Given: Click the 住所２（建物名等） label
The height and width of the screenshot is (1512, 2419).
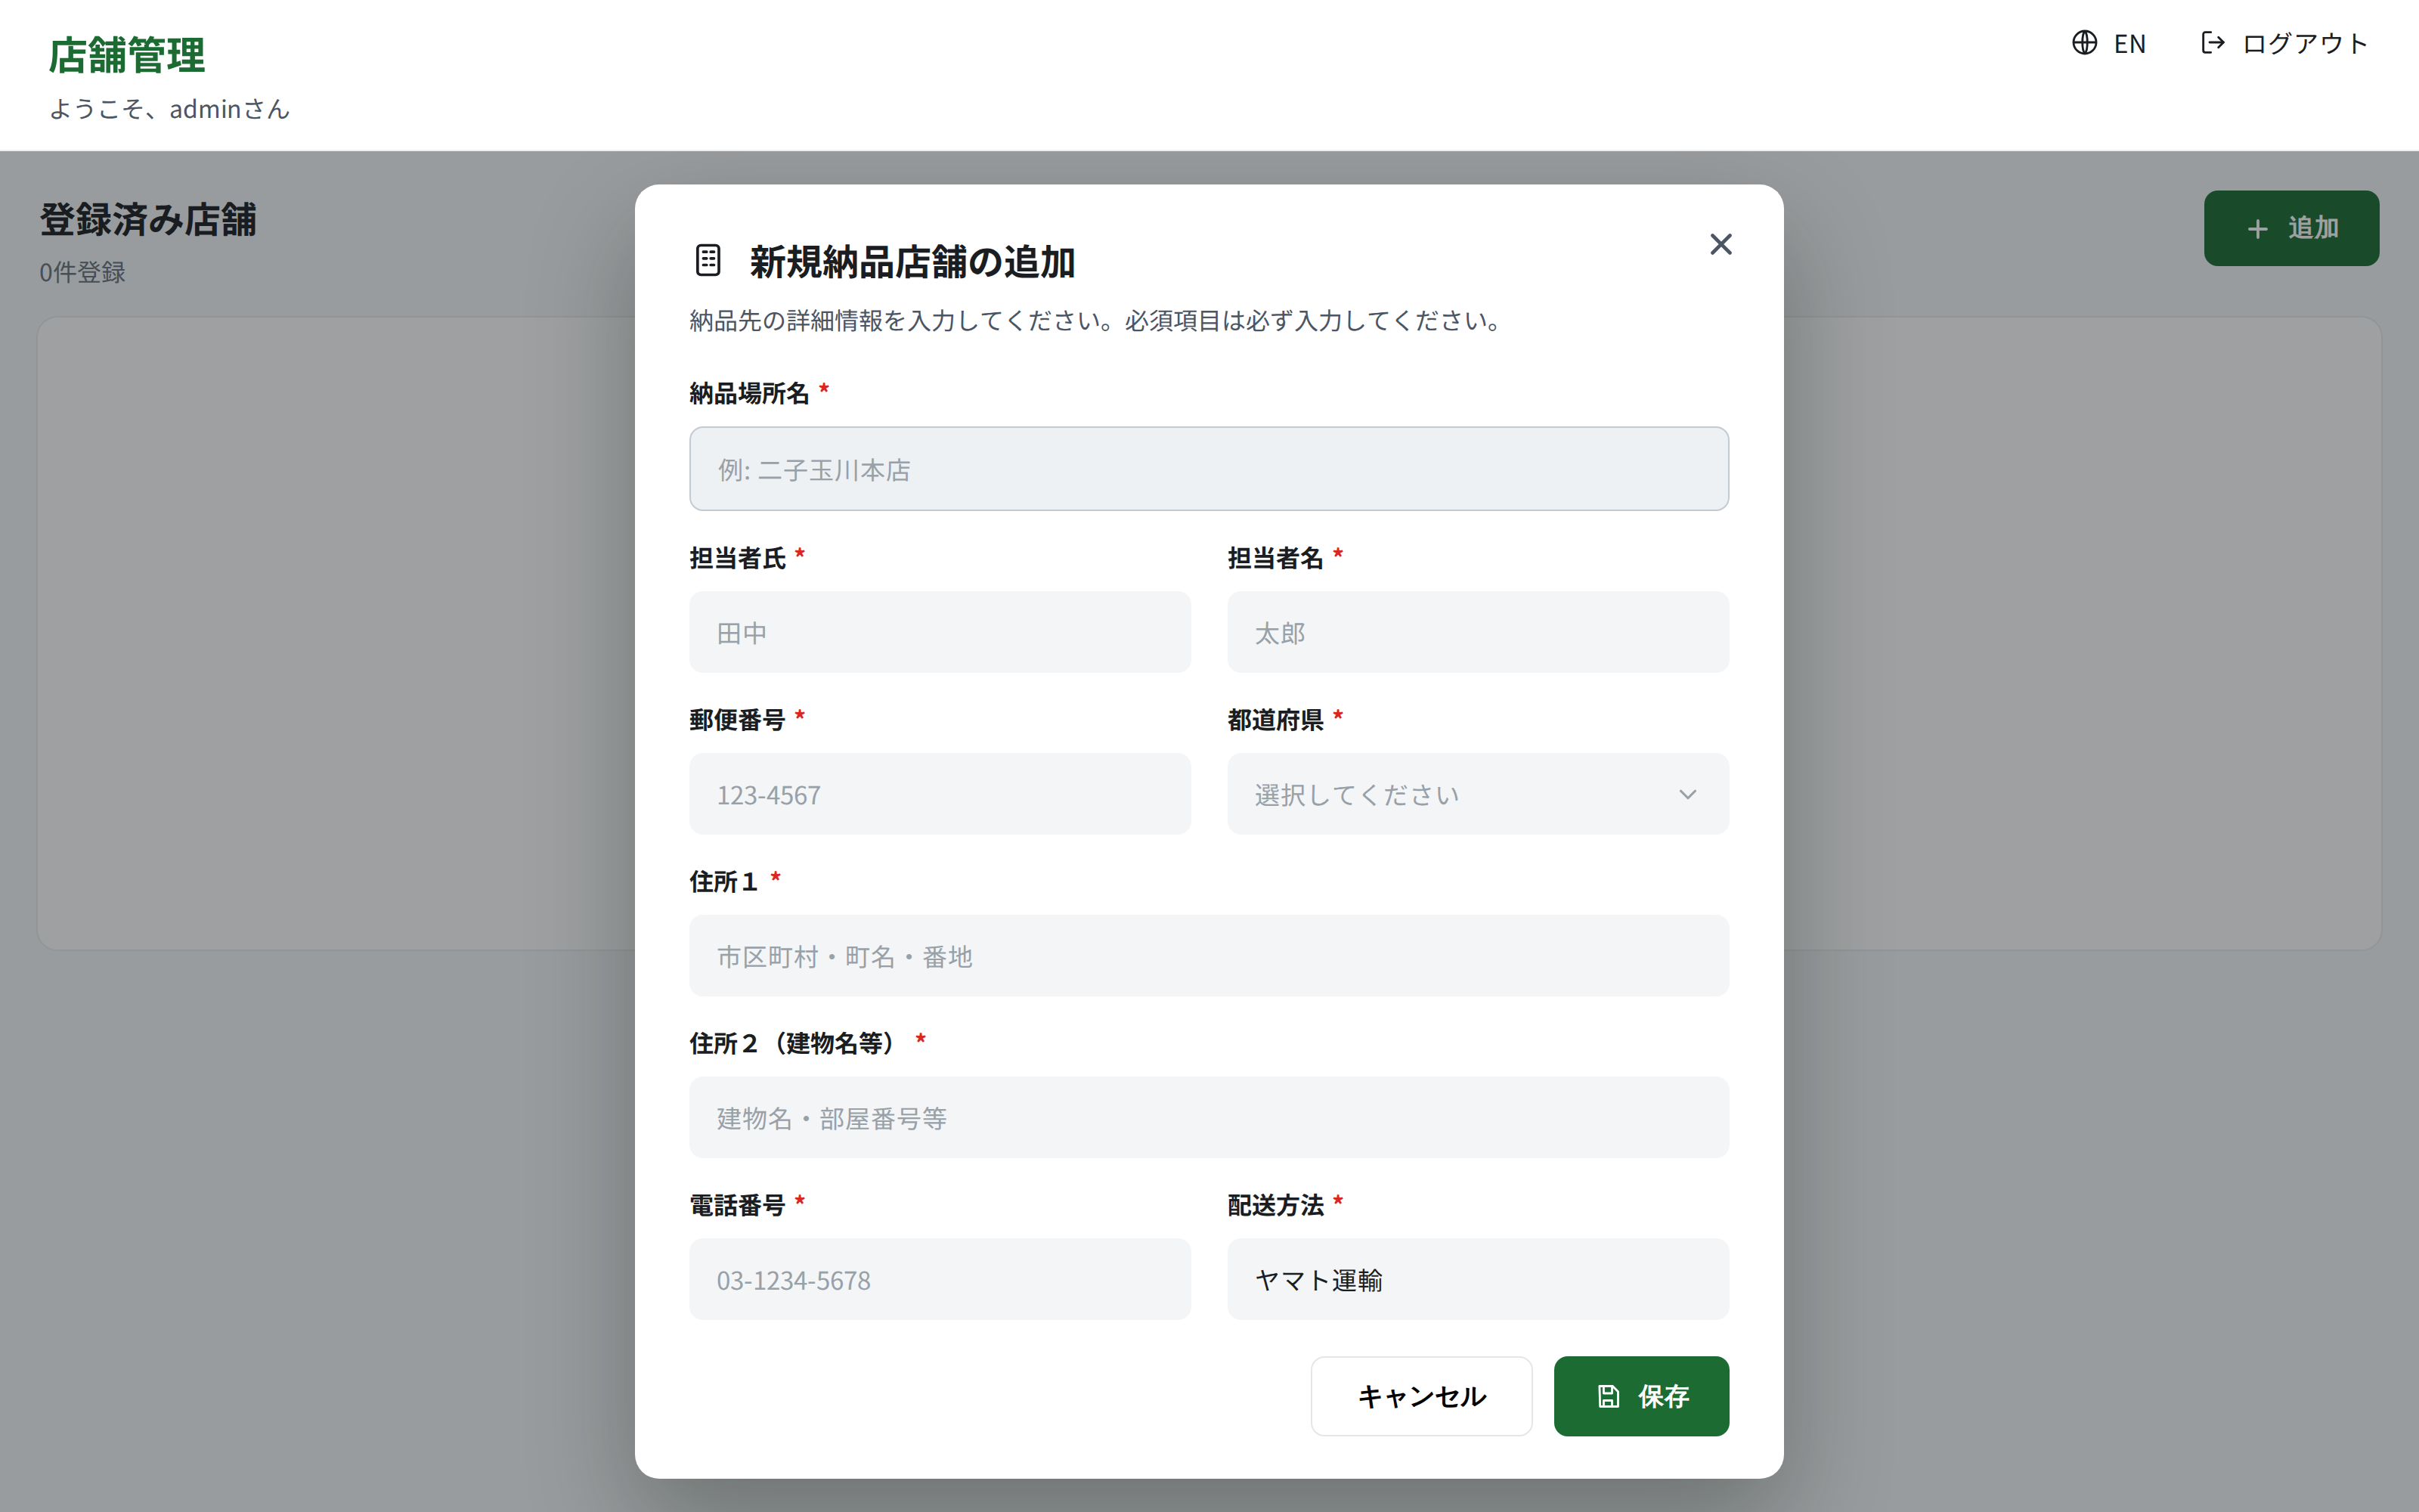Looking at the screenshot, I should tap(796, 1044).
